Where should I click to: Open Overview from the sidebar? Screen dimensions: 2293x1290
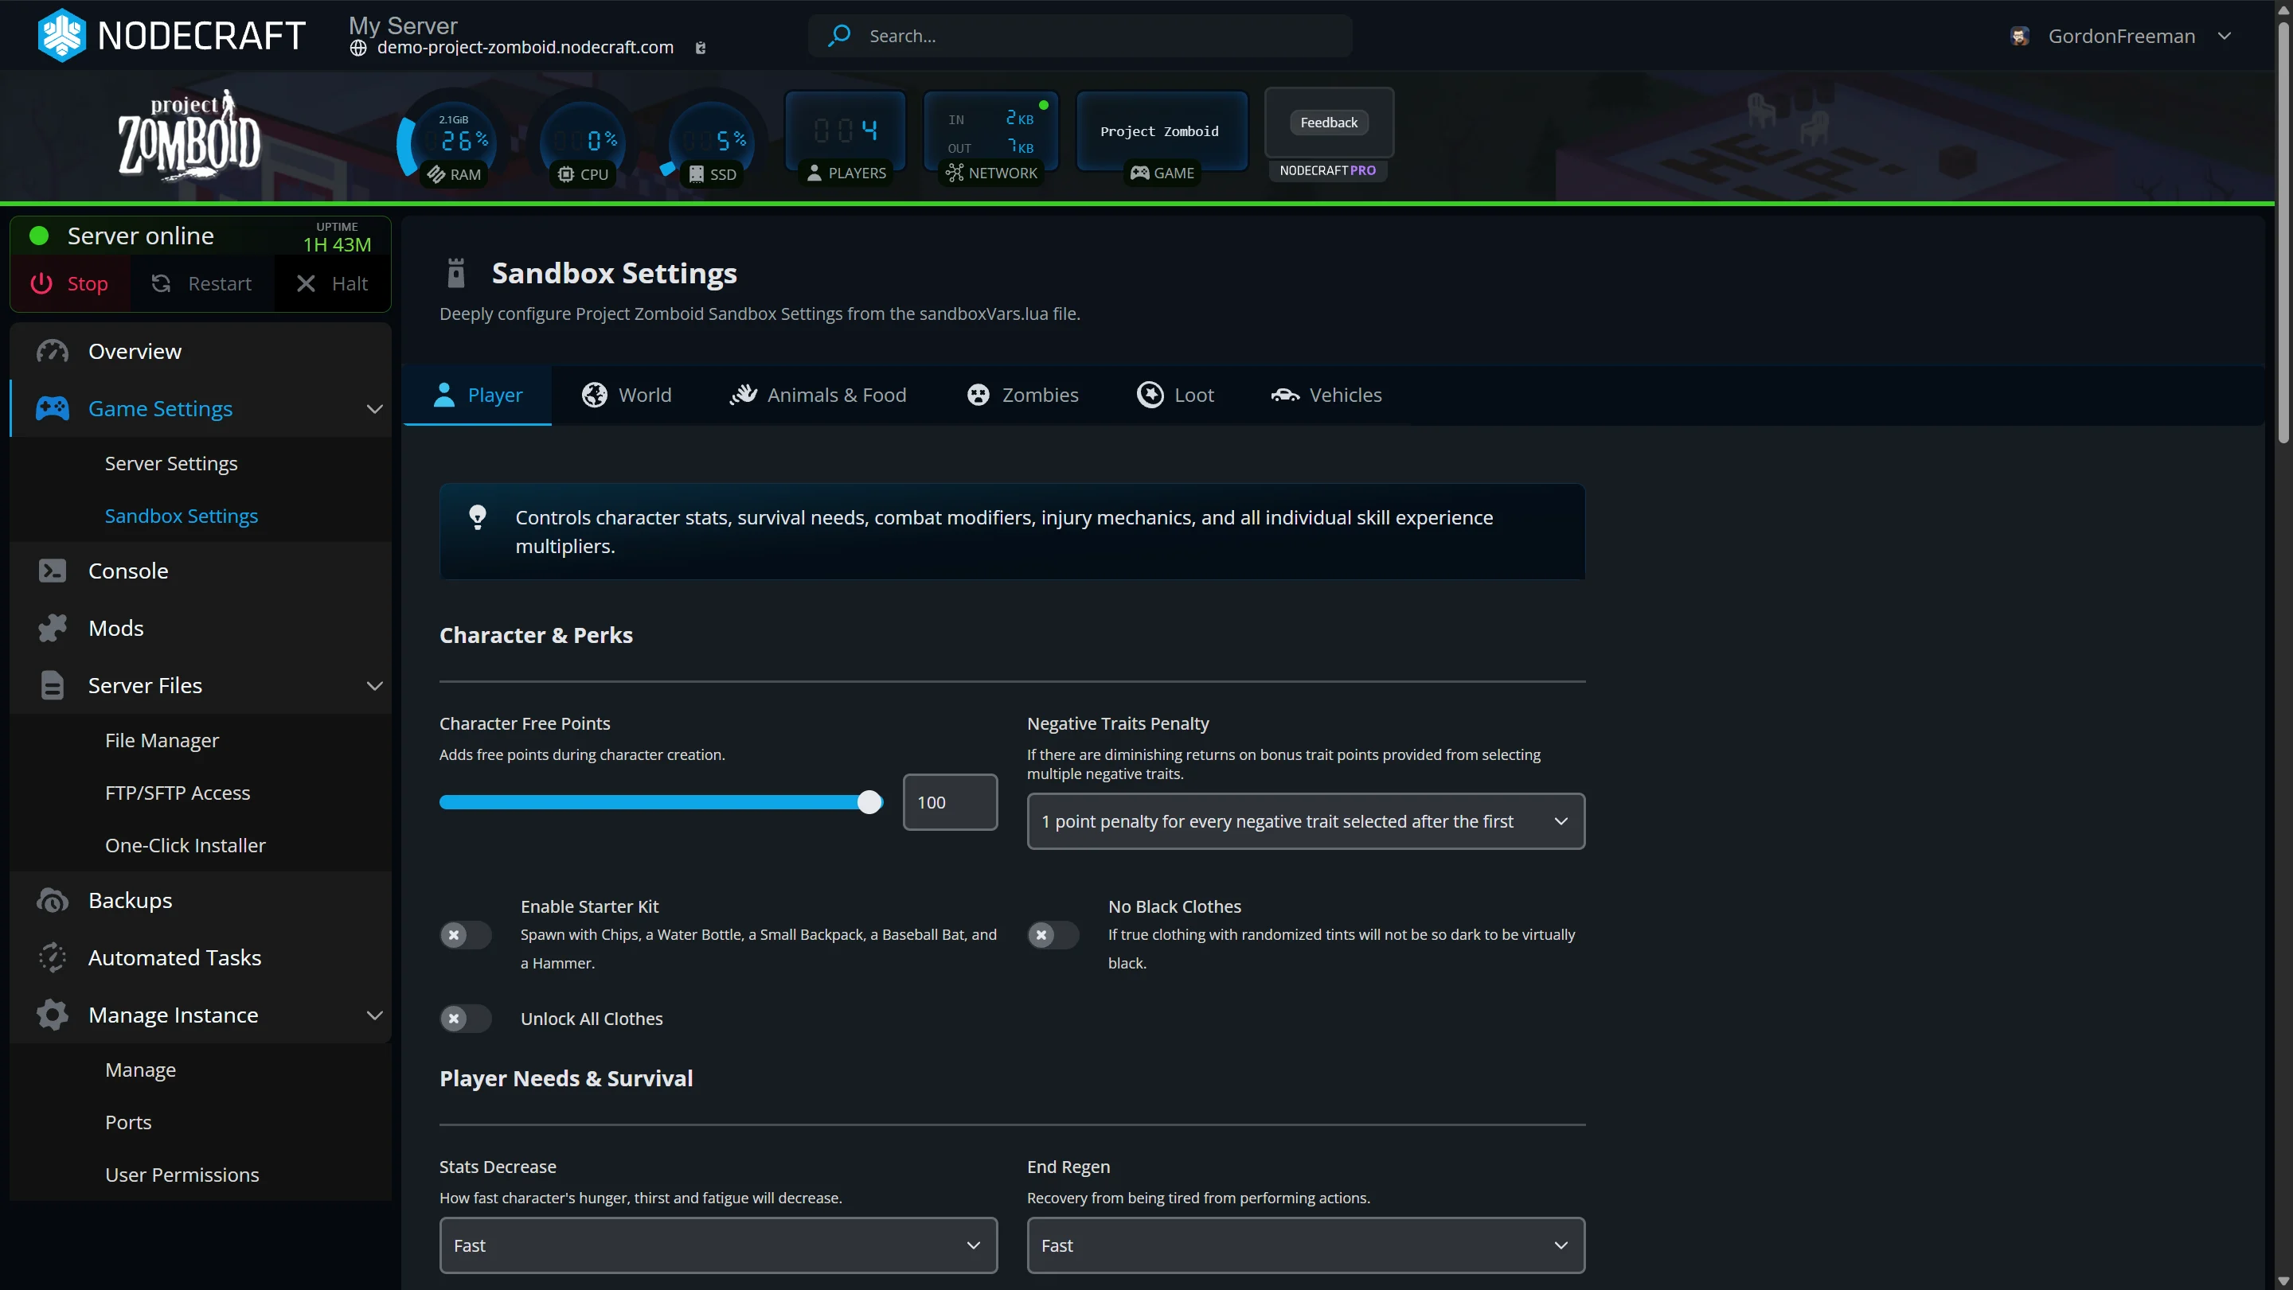tap(201, 352)
